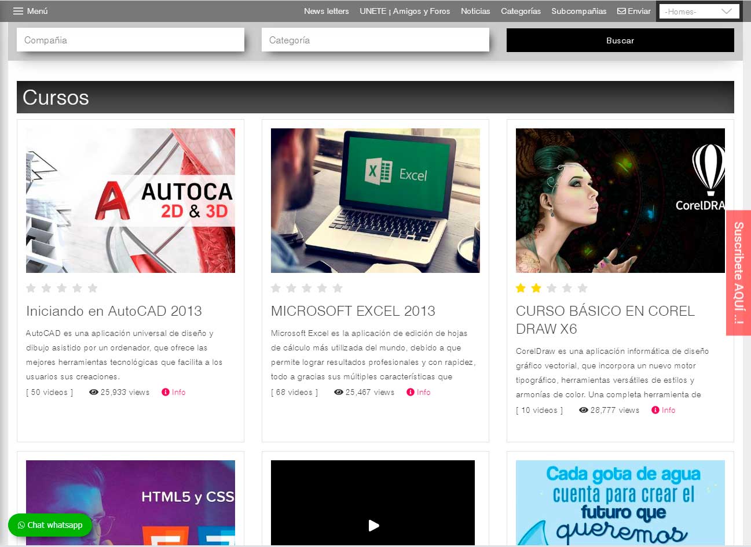This screenshot has width=751, height=547.
Task: Set CorelDraw rating to third star
Action: 552,288
